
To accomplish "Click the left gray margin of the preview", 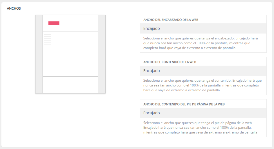I will [39, 54].
